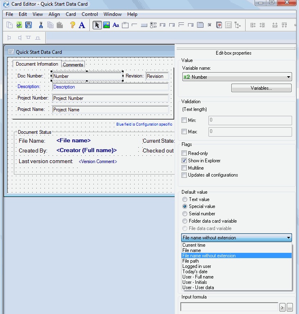The width and height of the screenshot is (299, 314).
Task: Choose User - User data option
Action: [x=237, y=287]
